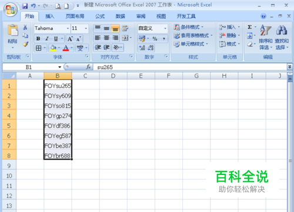The height and width of the screenshot is (212, 294).
Task: Click 删除 cells button
Action: coord(229,35)
